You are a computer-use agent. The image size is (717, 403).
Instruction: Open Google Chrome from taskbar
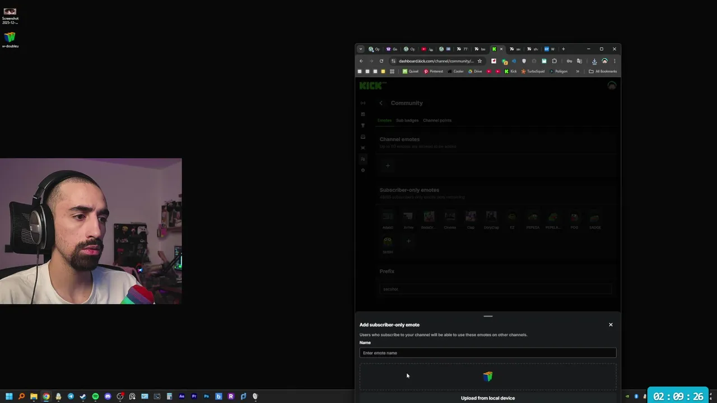pyautogui.click(x=46, y=396)
